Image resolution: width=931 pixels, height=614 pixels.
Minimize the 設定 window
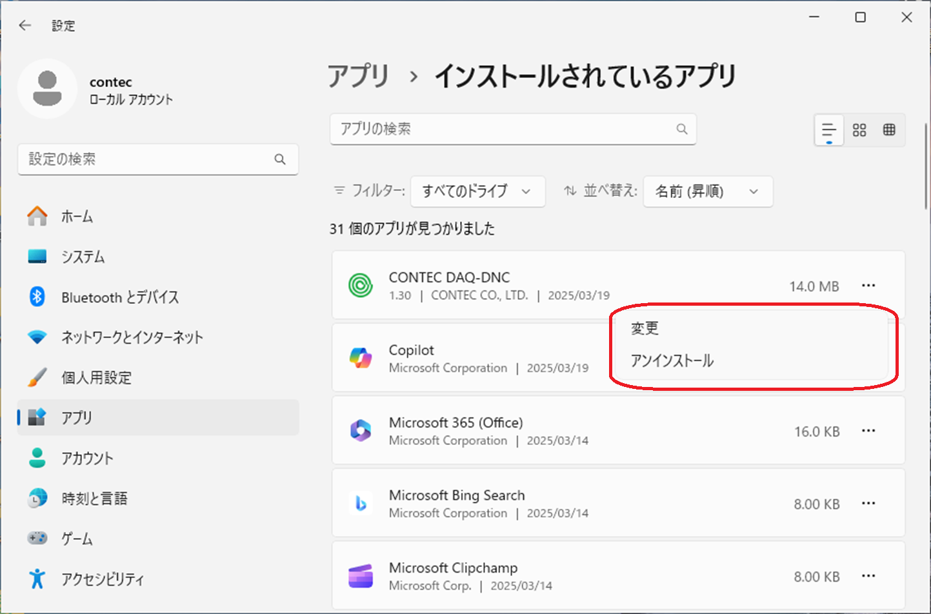click(814, 17)
